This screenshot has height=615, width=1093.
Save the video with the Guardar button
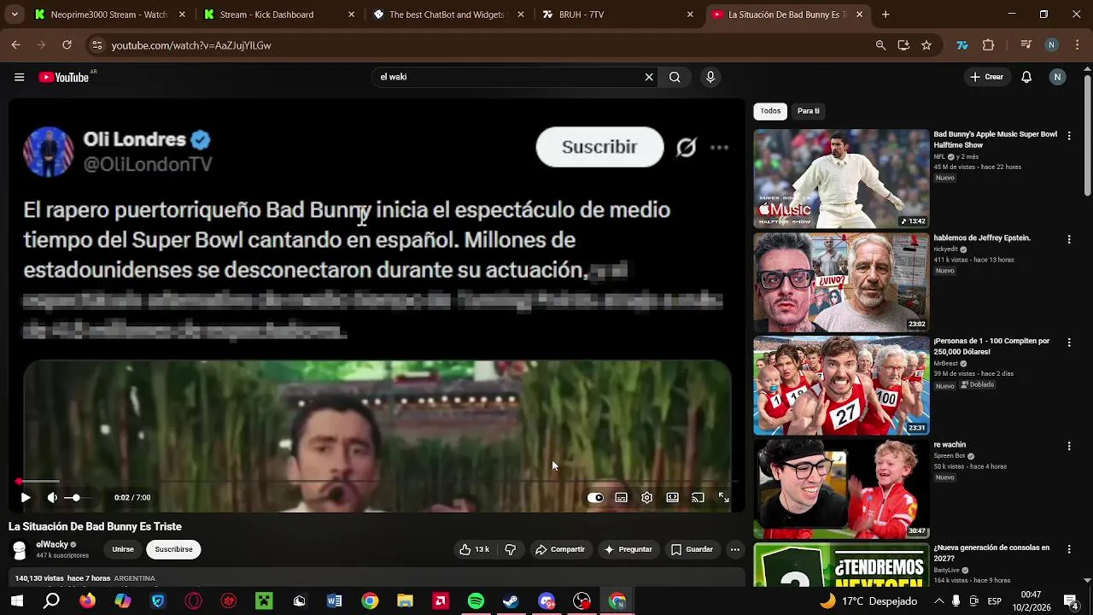coord(692,549)
